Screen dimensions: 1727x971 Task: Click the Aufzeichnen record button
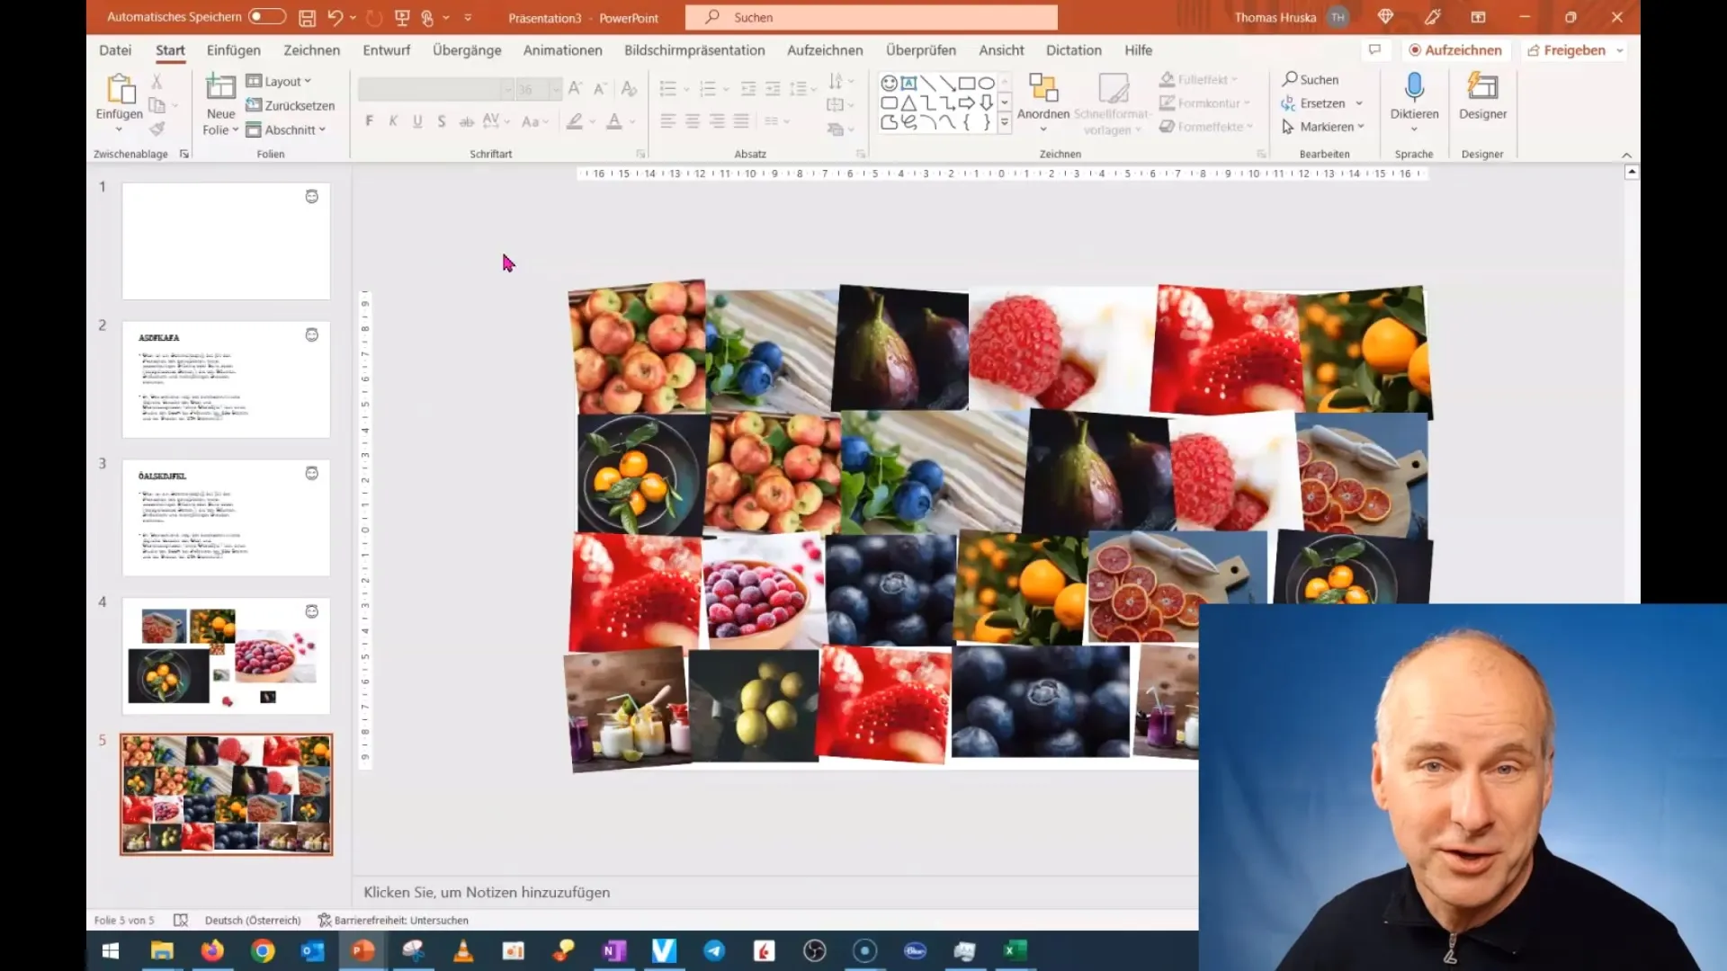coord(1454,50)
